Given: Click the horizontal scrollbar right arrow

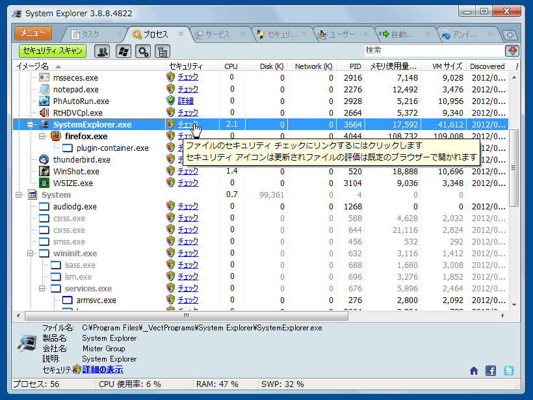Looking at the screenshot, I should [503, 316].
